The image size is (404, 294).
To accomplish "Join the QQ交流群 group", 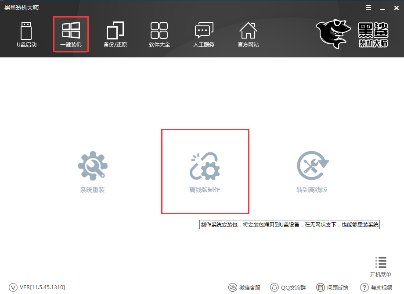I will [288, 287].
